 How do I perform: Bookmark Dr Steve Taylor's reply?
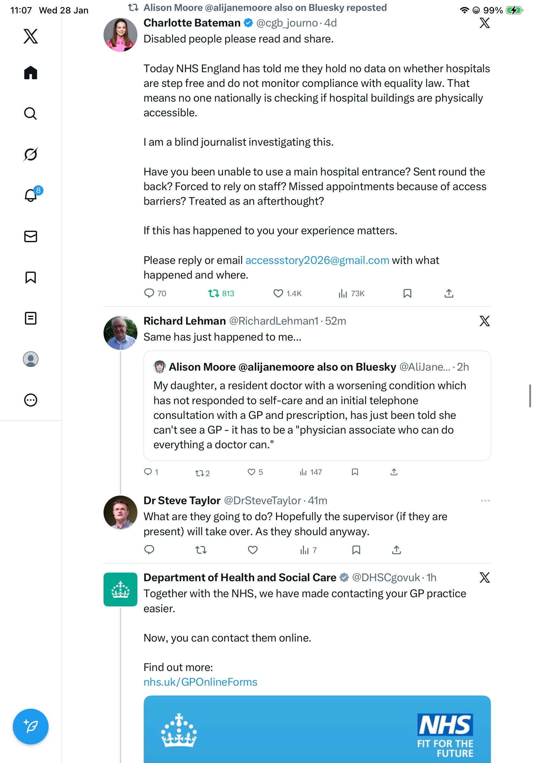point(356,550)
